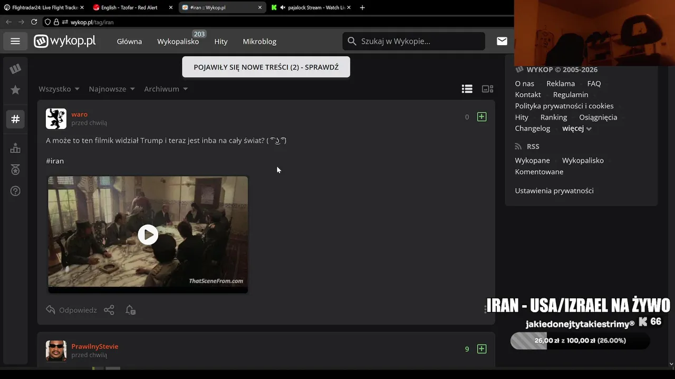Open the Hity menu item

(221, 41)
